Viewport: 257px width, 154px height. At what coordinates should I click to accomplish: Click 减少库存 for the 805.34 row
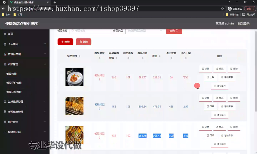point(220,115)
